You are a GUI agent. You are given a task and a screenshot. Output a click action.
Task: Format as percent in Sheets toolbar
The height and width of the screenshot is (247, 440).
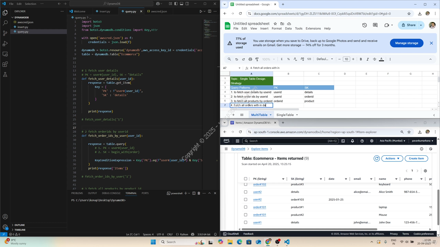(288, 59)
